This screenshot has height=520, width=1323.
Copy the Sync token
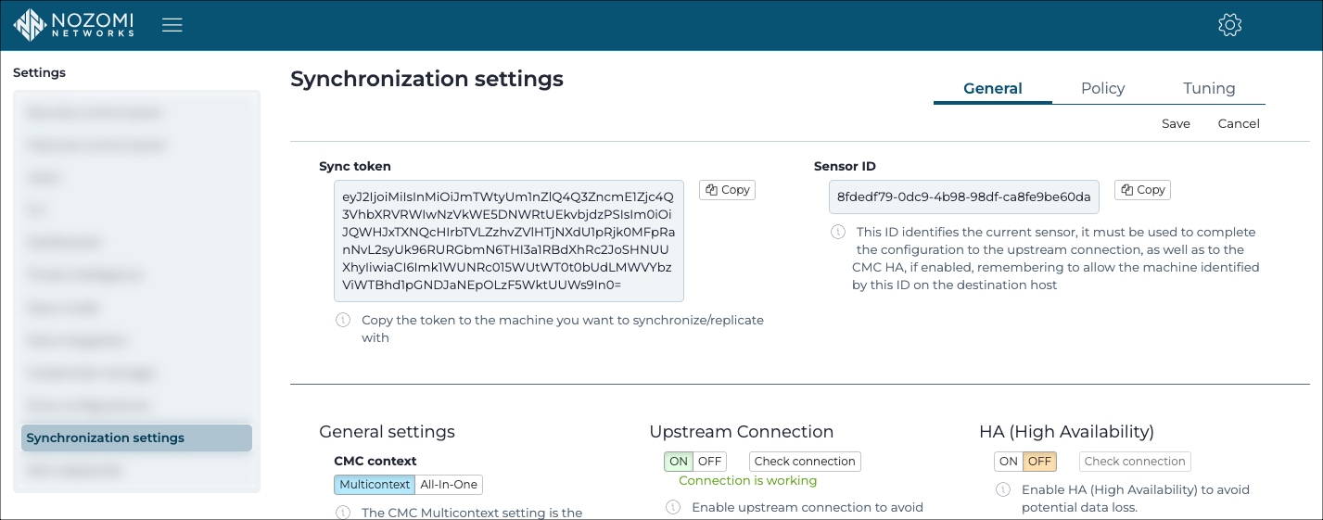coord(728,190)
